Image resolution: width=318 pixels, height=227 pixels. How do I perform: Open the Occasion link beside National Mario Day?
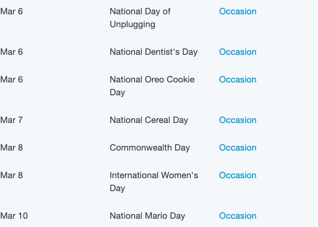(x=238, y=215)
